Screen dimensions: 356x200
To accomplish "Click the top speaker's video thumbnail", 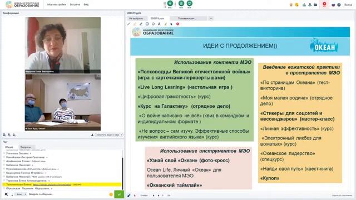I will click(63, 45).
